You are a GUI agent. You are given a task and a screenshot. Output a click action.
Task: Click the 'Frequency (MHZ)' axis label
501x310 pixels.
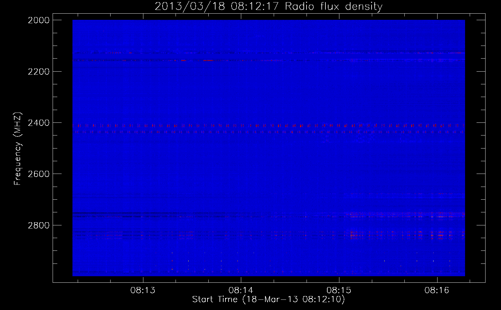pos(18,148)
